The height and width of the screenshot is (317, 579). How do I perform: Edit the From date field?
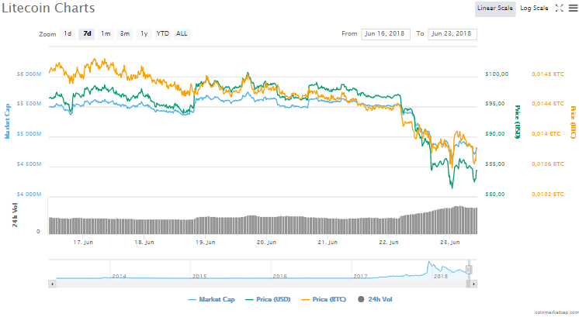pos(386,34)
